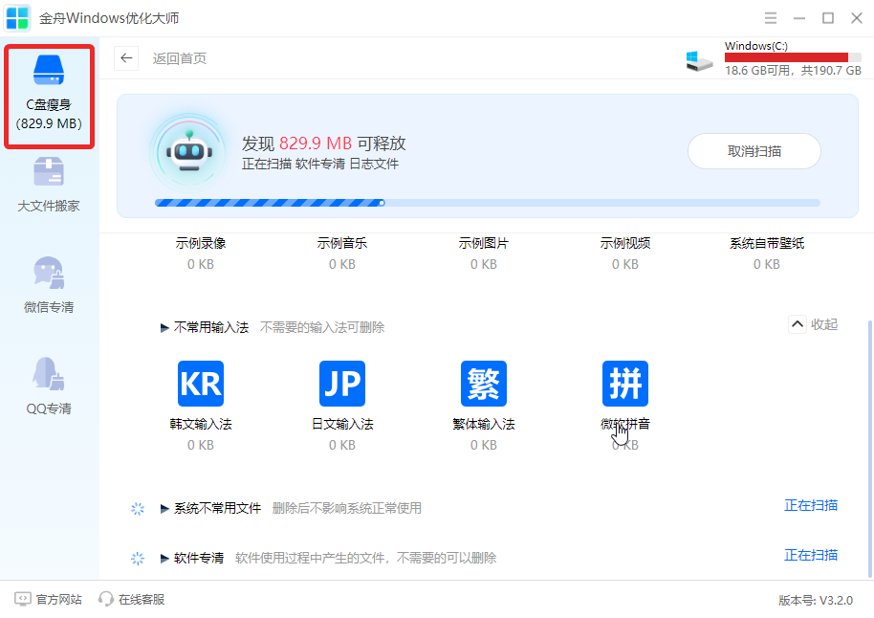This screenshot has height=618, width=874.
Task: Click the Windows(C:) drive icon
Action: [700, 61]
